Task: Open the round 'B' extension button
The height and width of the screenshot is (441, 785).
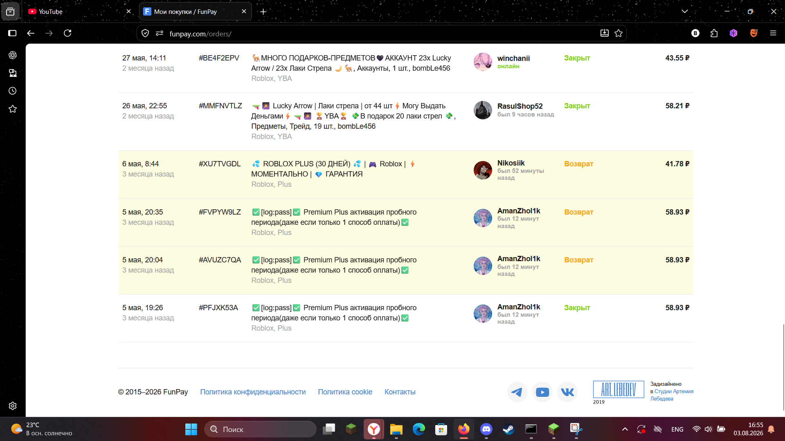Action: click(x=695, y=33)
